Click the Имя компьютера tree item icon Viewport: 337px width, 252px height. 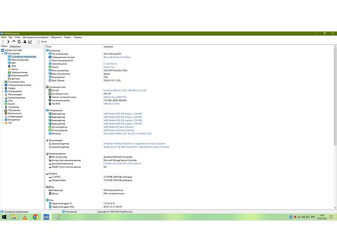pyautogui.click(x=9, y=60)
